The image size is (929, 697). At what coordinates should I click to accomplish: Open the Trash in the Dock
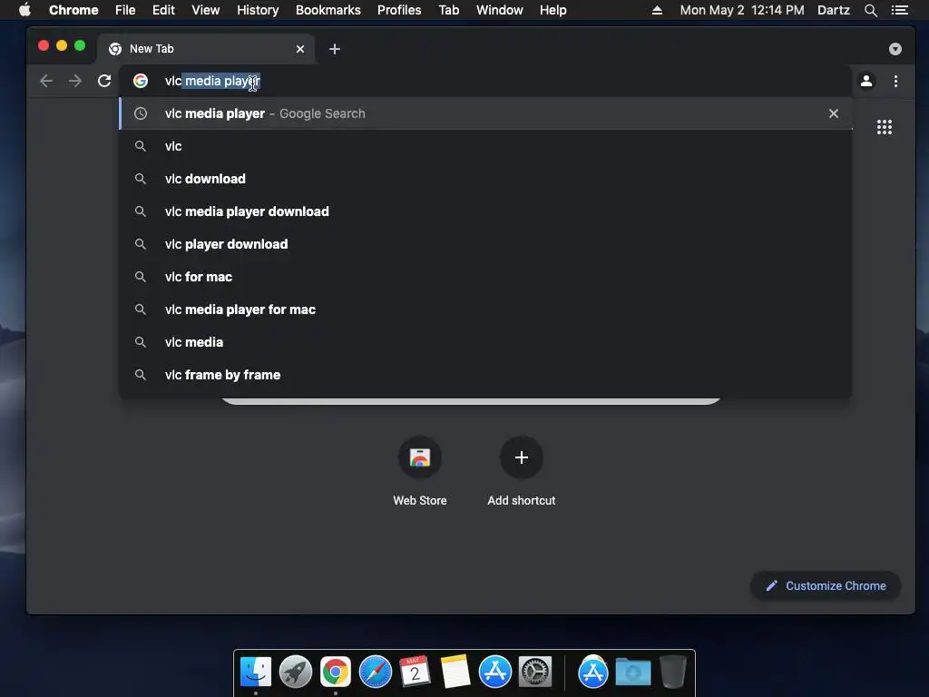pyautogui.click(x=672, y=672)
